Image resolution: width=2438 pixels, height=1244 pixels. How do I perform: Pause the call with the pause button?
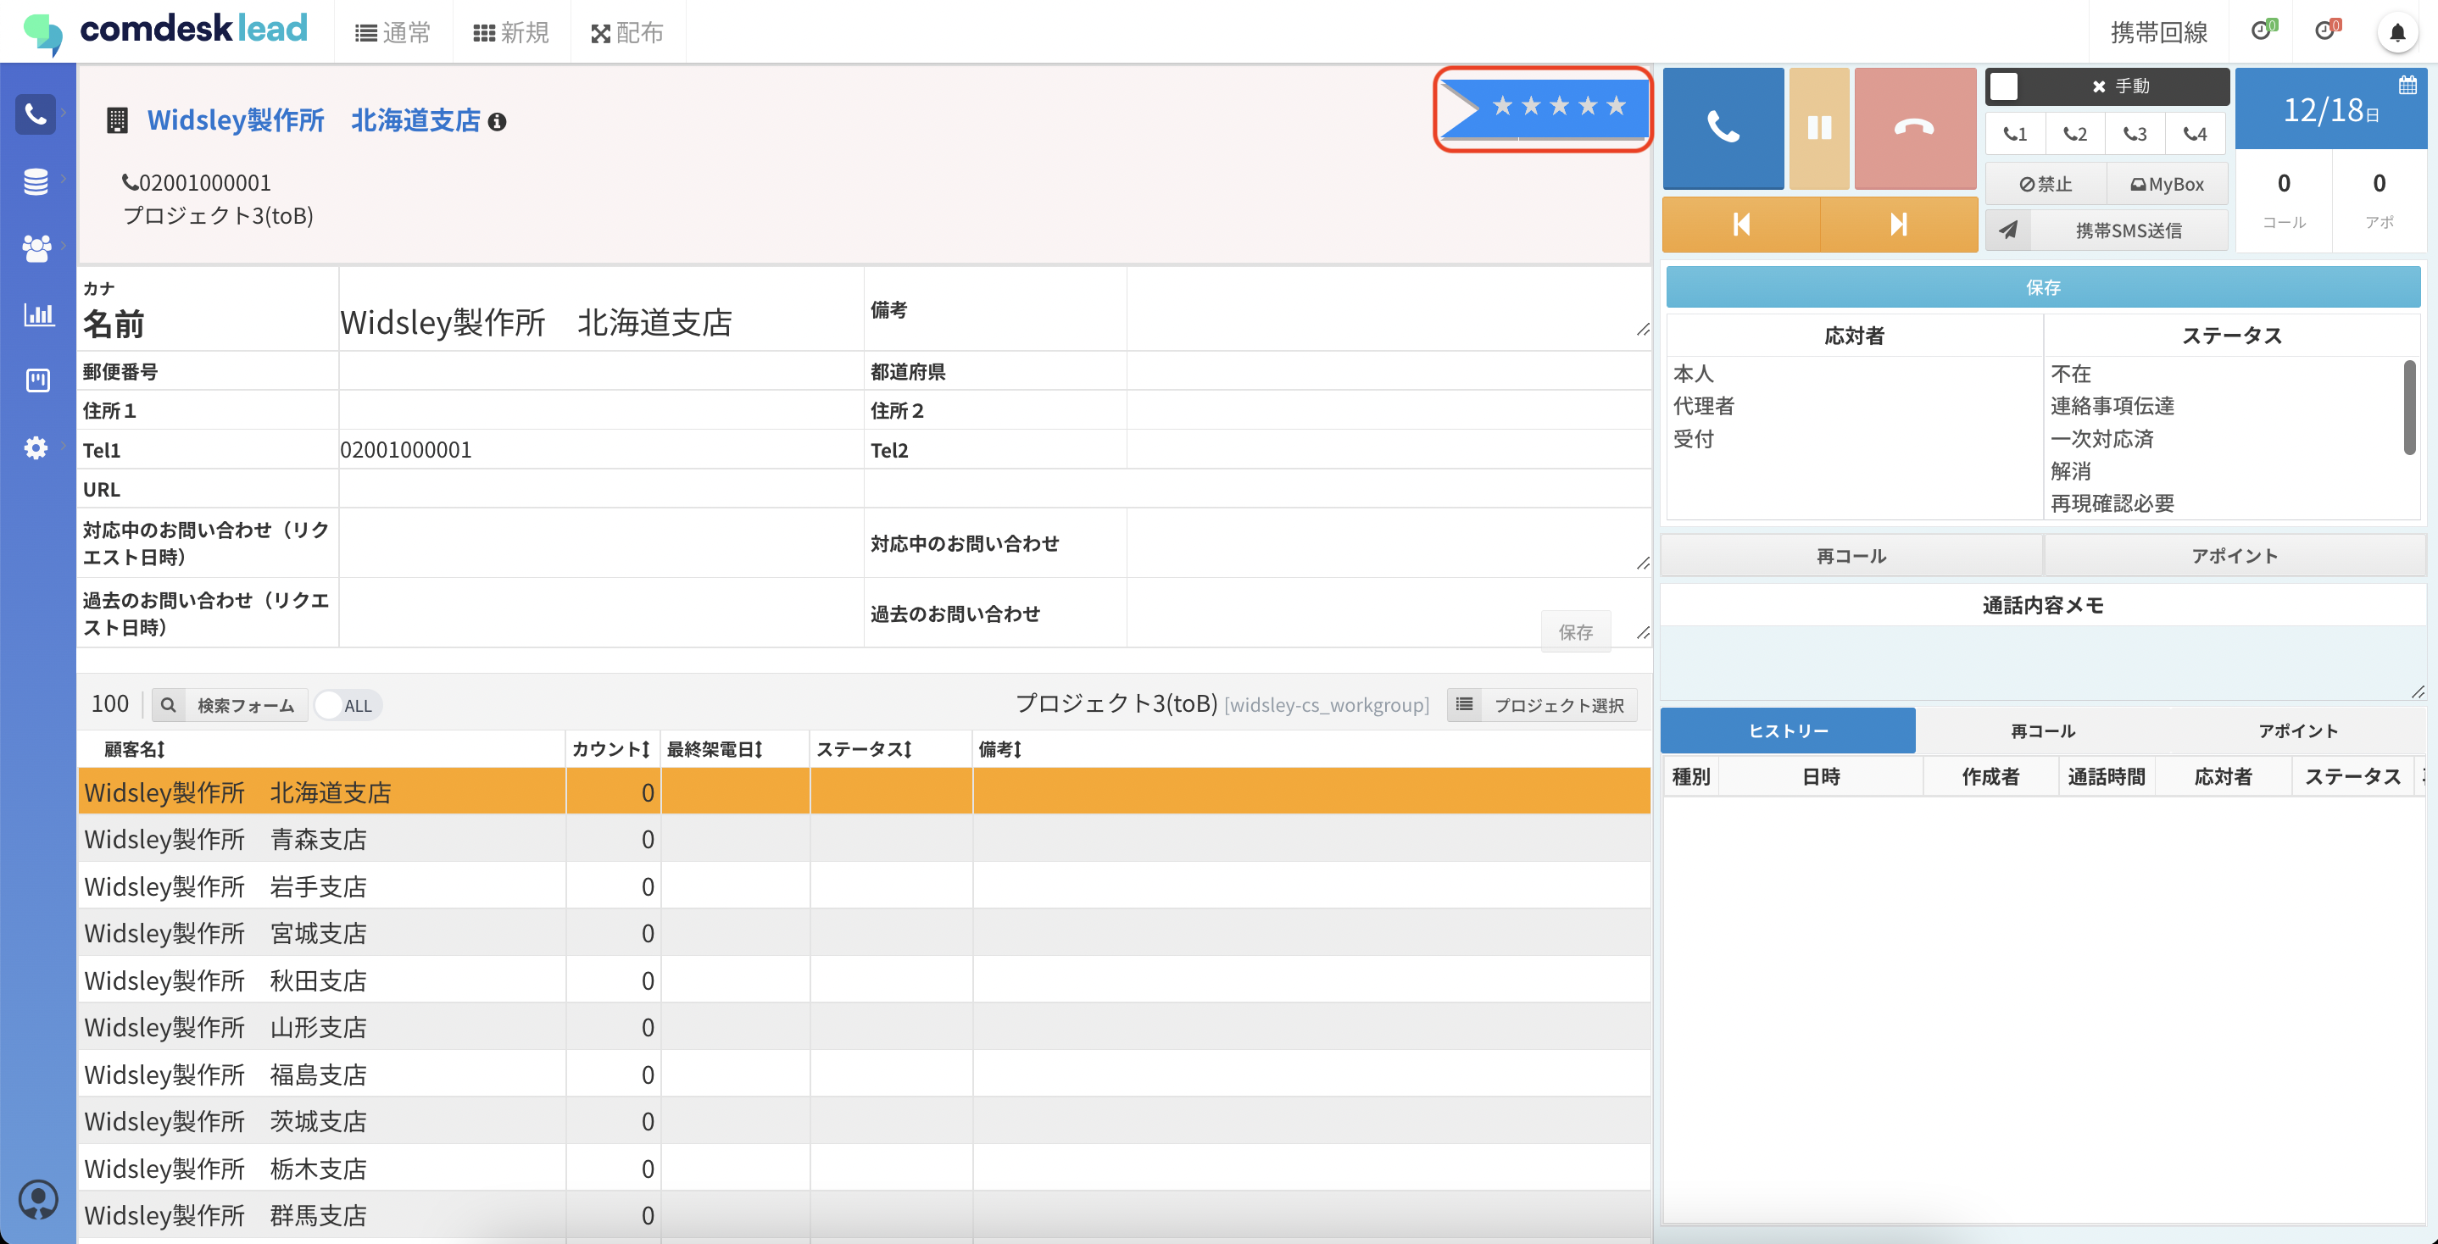click(x=1818, y=128)
